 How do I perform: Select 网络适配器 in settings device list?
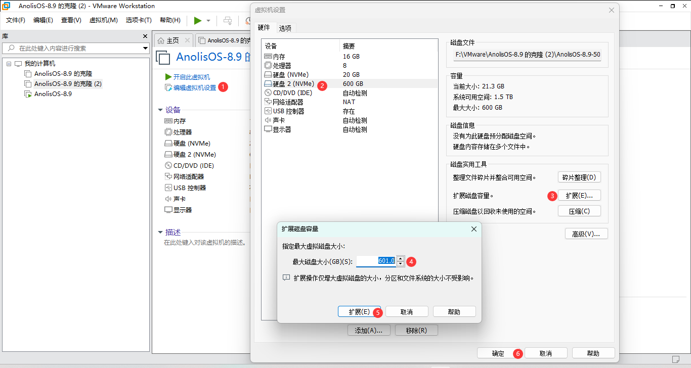pyautogui.click(x=288, y=102)
